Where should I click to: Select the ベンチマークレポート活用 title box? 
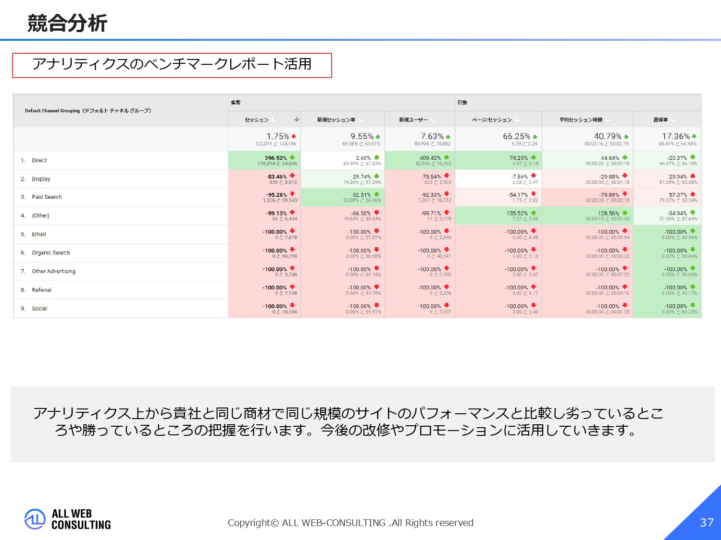coord(172,64)
